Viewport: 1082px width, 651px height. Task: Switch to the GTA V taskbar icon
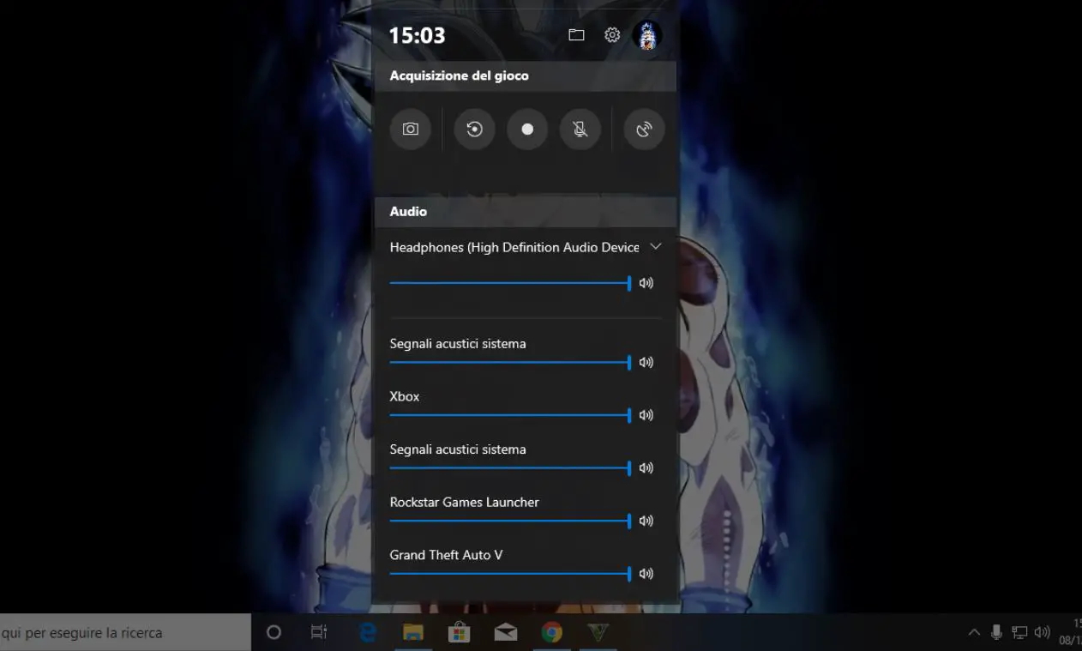pos(598,633)
